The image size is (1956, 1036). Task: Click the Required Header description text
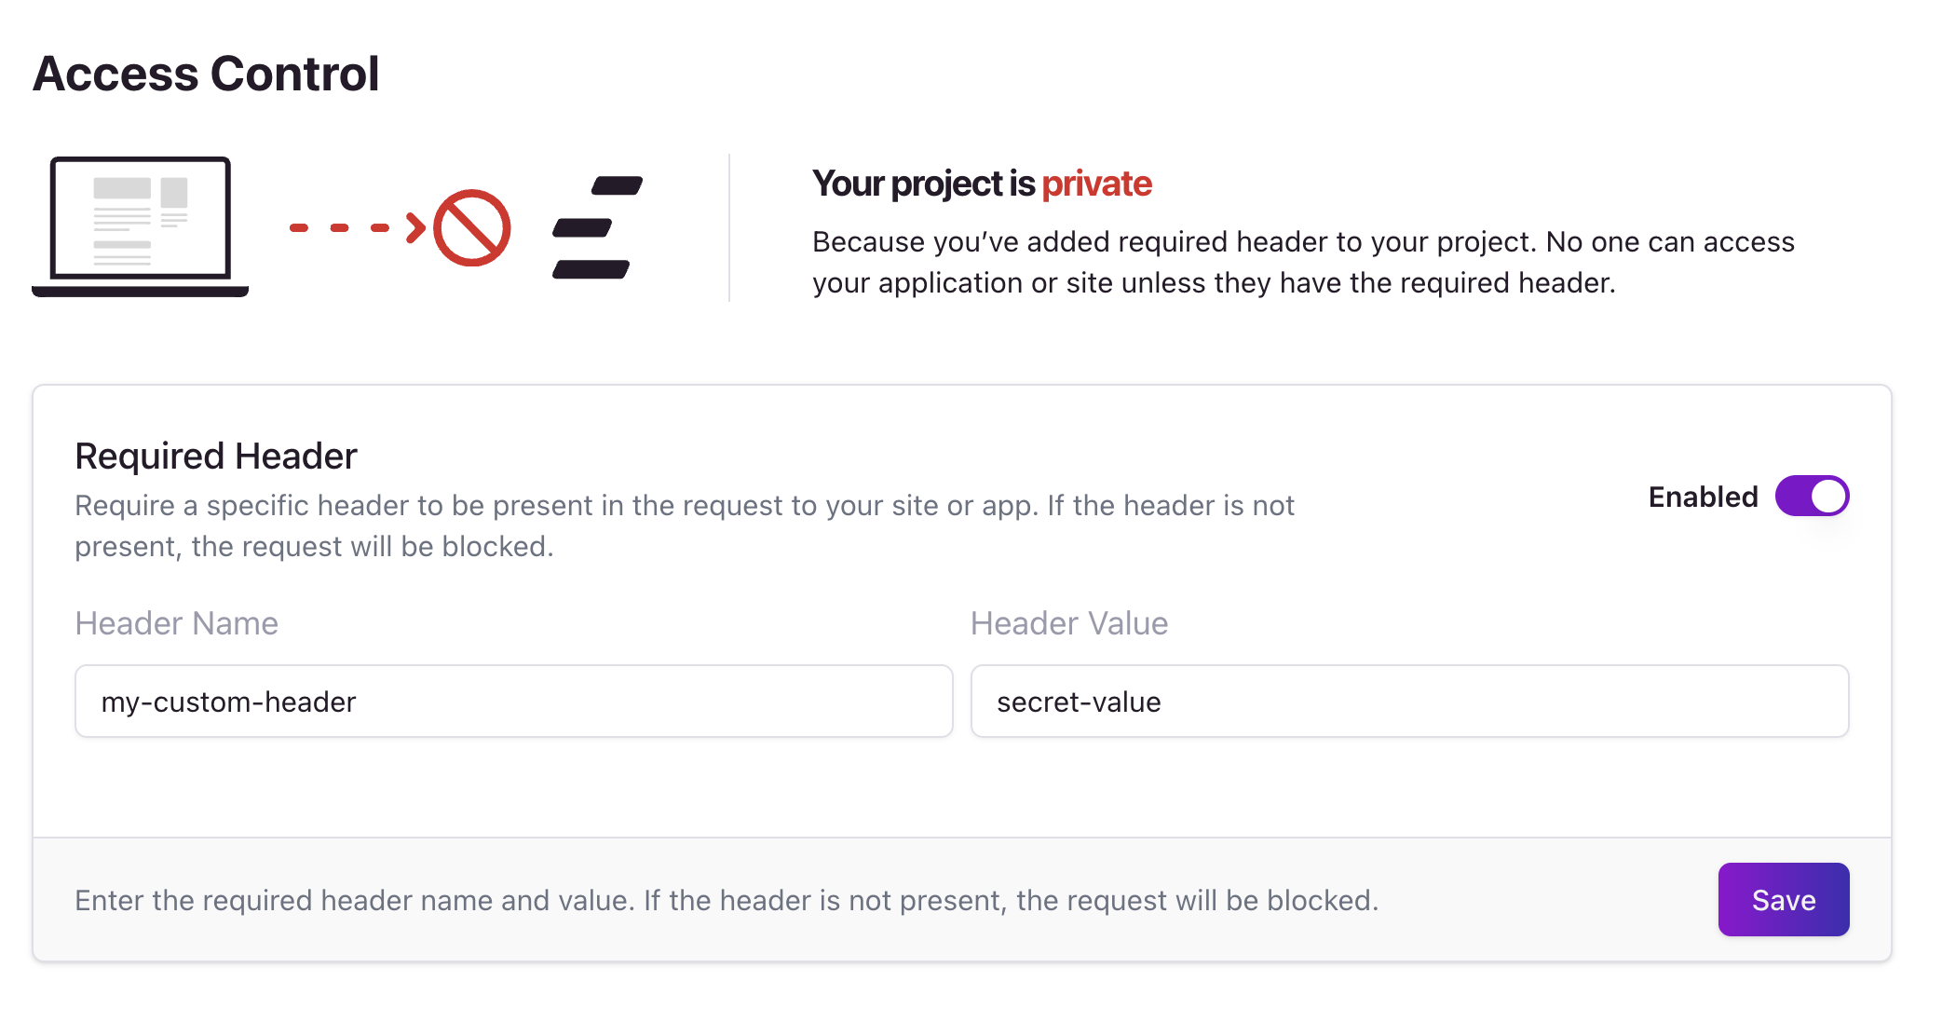tap(685, 525)
